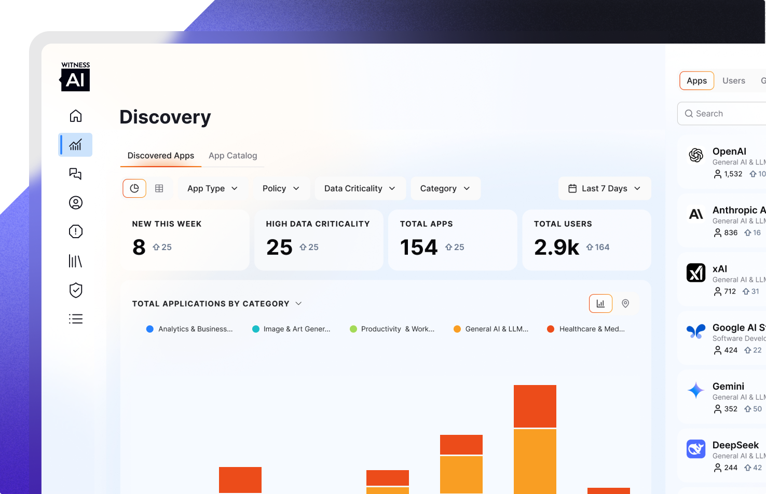Click the xAI app logo

tap(696, 272)
